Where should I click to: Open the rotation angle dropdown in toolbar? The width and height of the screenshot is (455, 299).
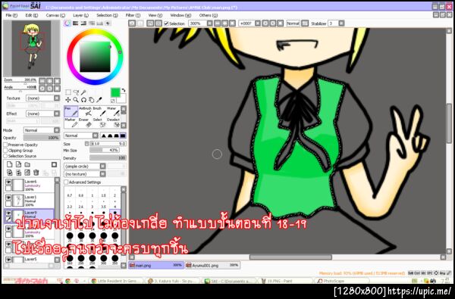257,23
